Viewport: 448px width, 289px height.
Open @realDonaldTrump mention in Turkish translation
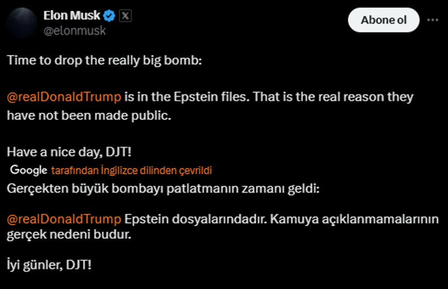point(64,219)
